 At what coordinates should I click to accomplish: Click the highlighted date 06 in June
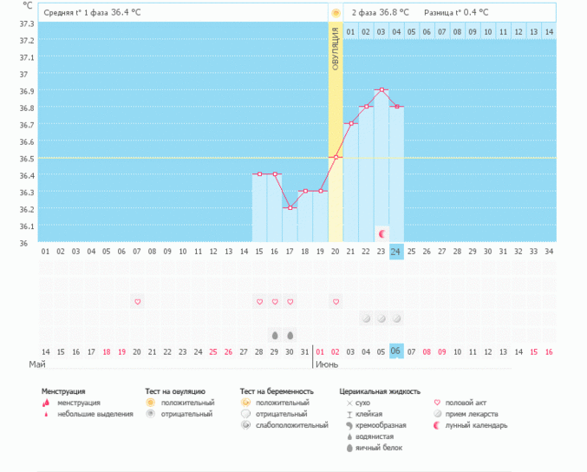tap(396, 351)
